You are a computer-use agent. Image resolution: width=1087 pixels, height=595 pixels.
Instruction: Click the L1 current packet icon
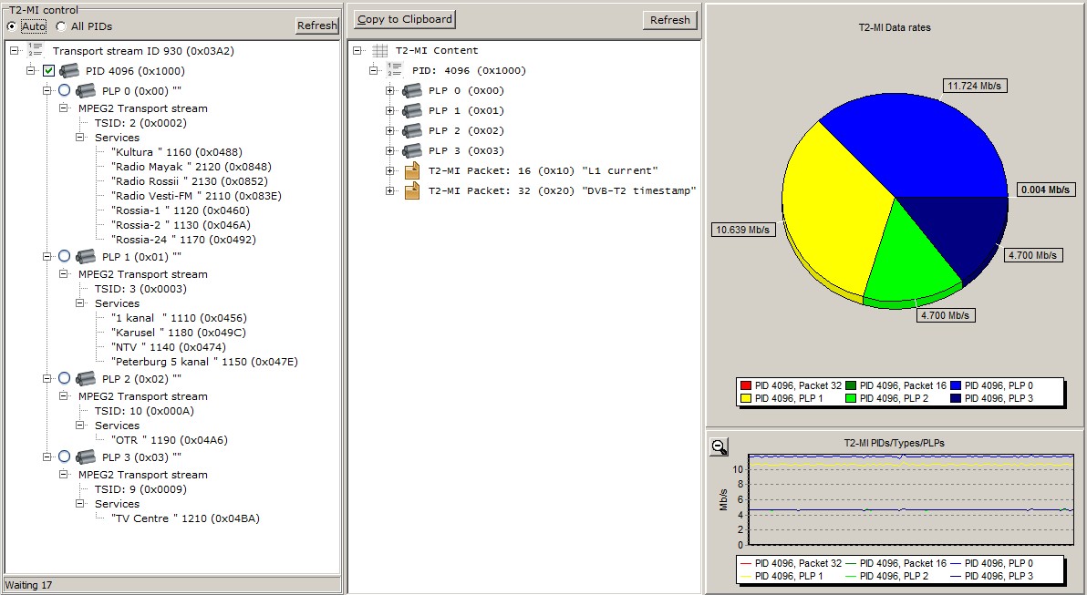(x=412, y=171)
